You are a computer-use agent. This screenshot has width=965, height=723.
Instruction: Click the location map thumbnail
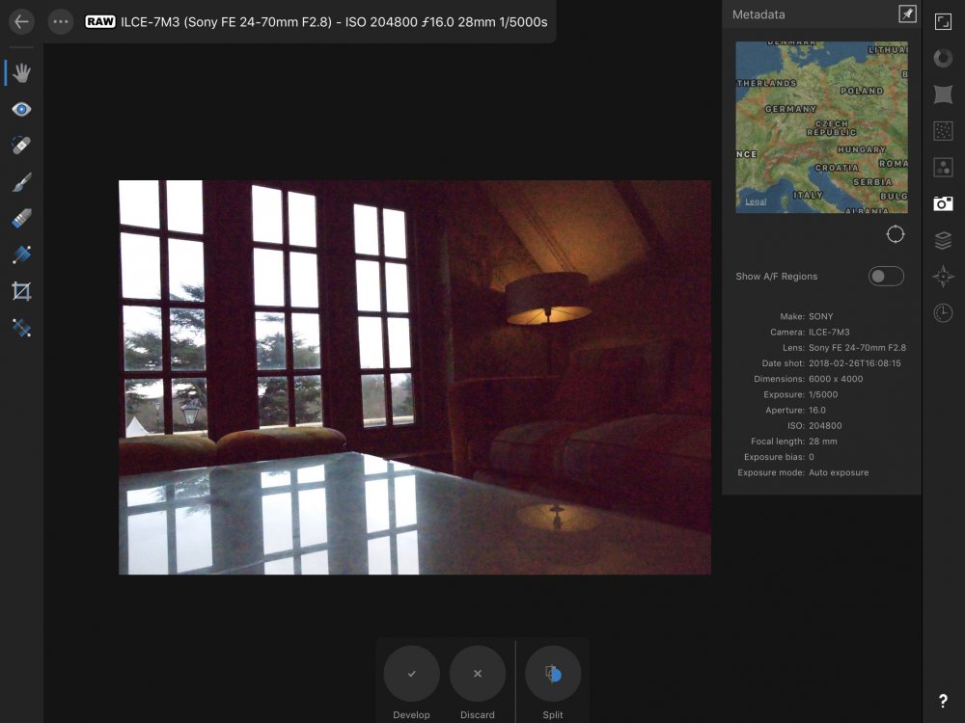tap(821, 127)
